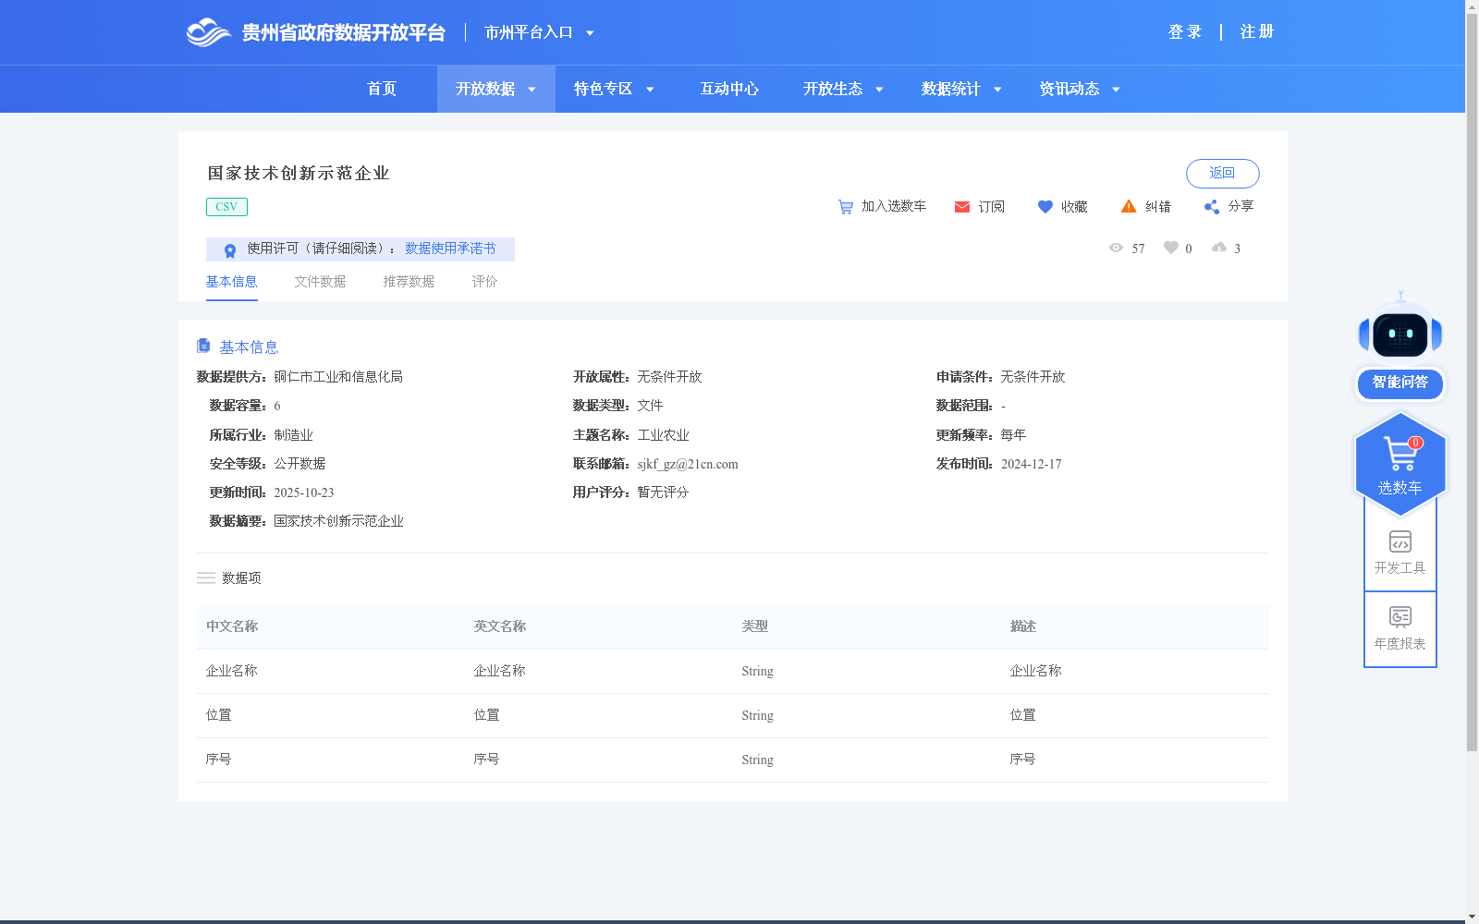This screenshot has width=1479, height=924.
Task: Click the update time 2025-10-23
Action: pyautogui.click(x=304, y=492)
